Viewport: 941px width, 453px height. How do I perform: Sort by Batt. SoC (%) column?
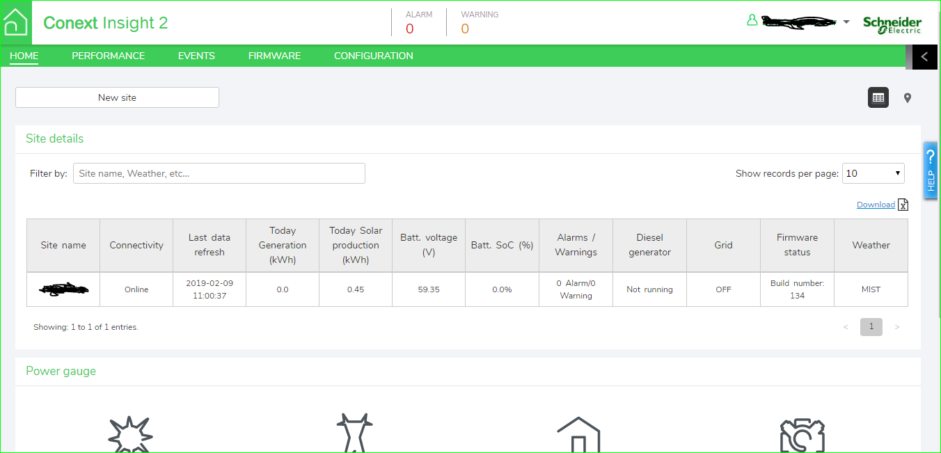tap(502, 245)
